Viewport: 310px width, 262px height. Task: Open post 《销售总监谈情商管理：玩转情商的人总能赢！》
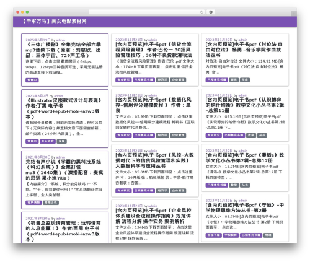tap(63, 231)
